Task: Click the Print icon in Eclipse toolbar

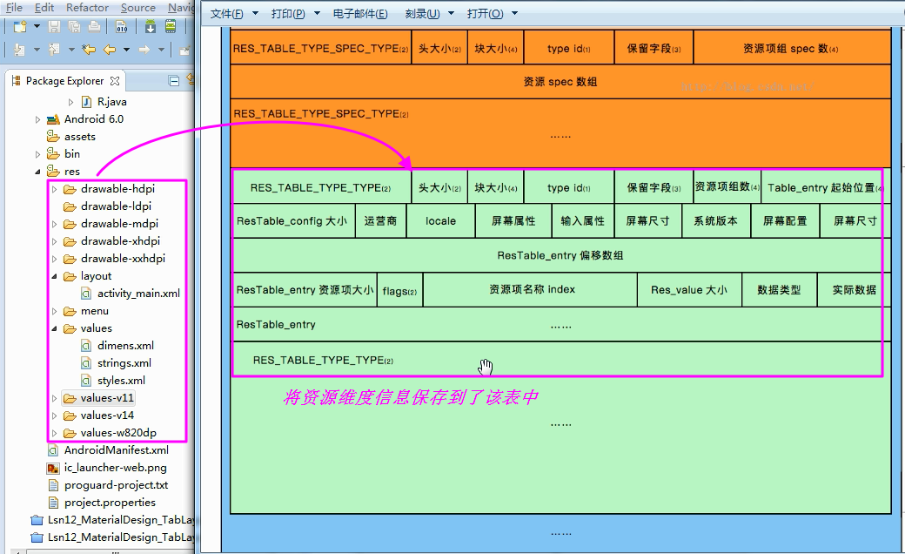Action: coord(94,27)
